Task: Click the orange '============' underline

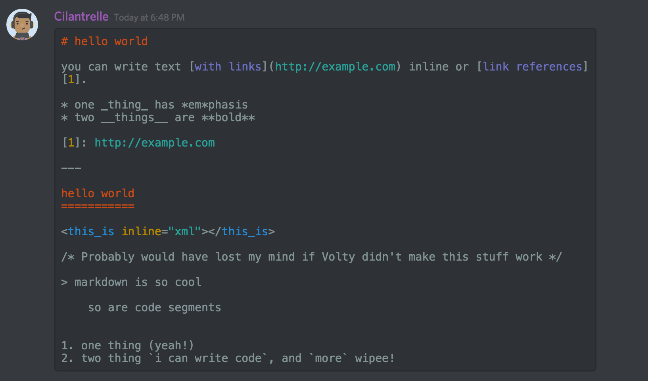Action: (98, 206)
